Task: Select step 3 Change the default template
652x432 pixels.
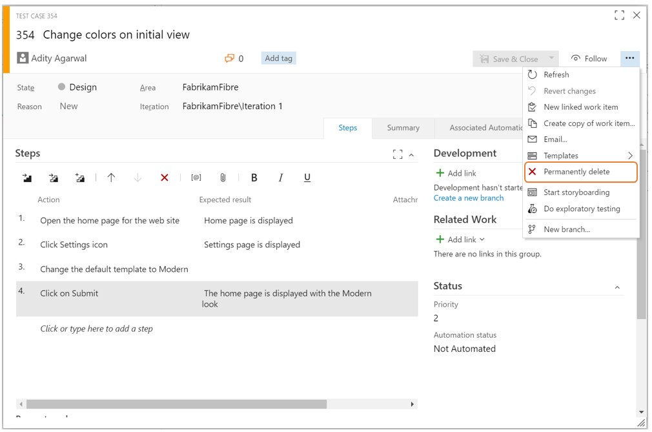Action: pyautogui.click(x=114, y=269)
